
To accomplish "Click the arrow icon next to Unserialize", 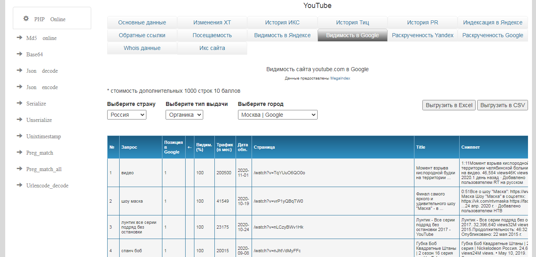I will 19,120.
